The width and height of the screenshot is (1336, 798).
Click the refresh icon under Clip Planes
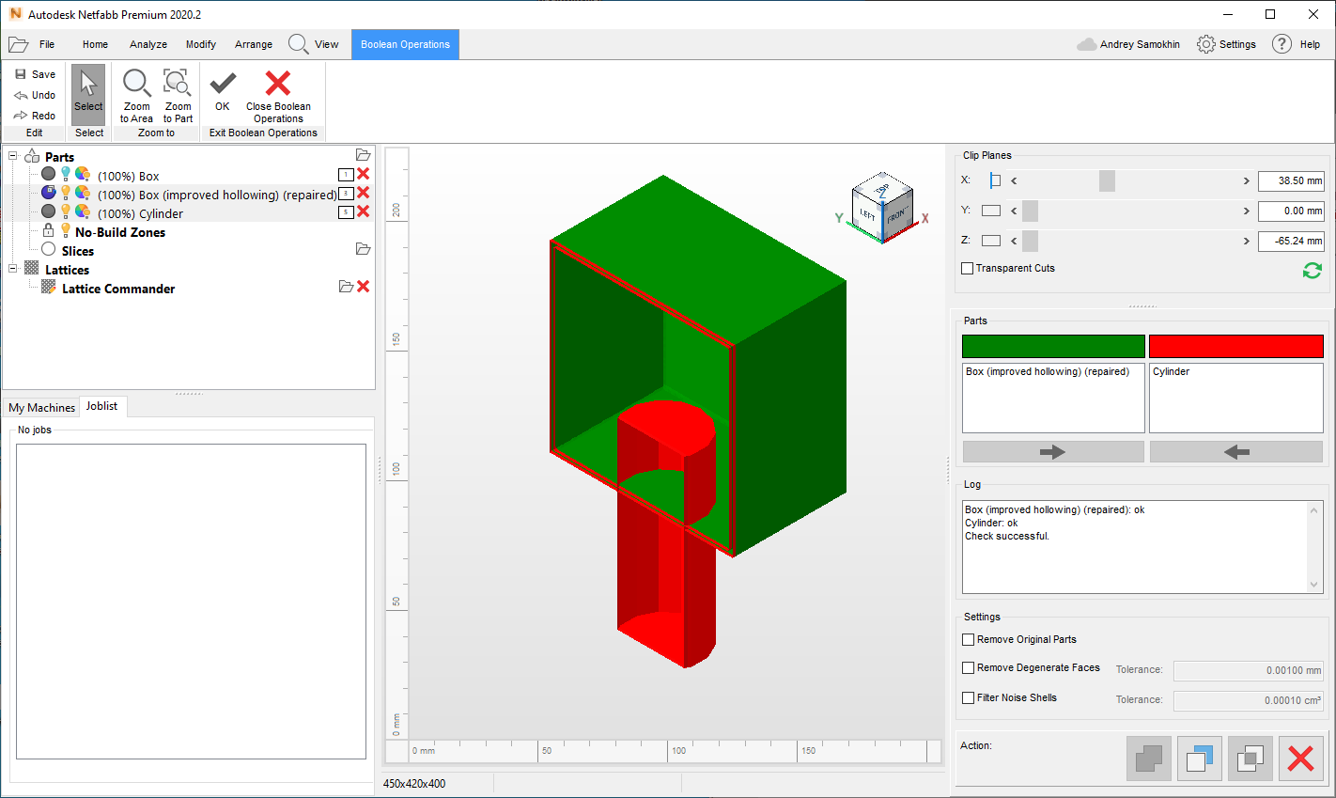(1313, 271)
